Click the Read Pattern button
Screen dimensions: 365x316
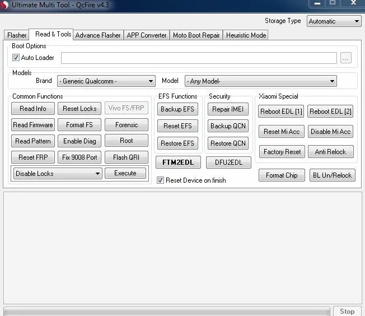point(33,141)
